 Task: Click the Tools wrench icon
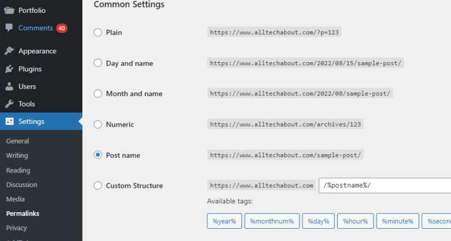(9, 104)
